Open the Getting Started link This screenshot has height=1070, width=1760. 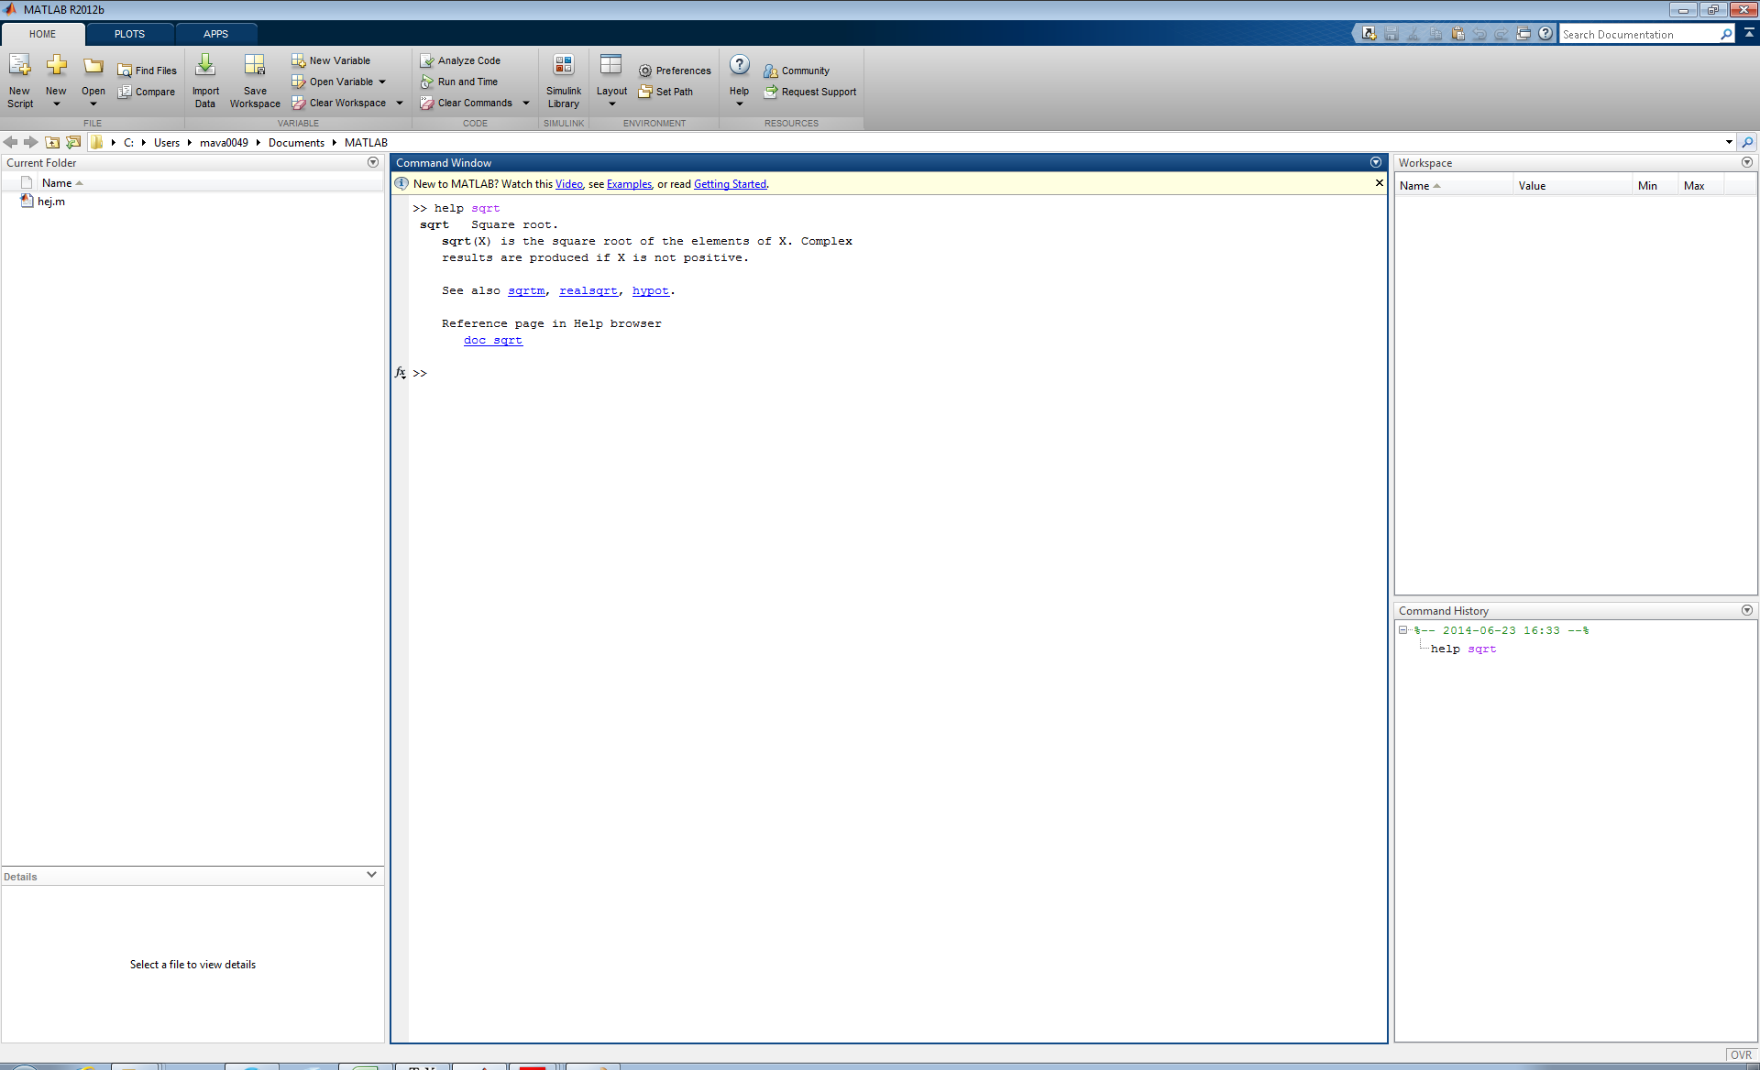(730, 184)
